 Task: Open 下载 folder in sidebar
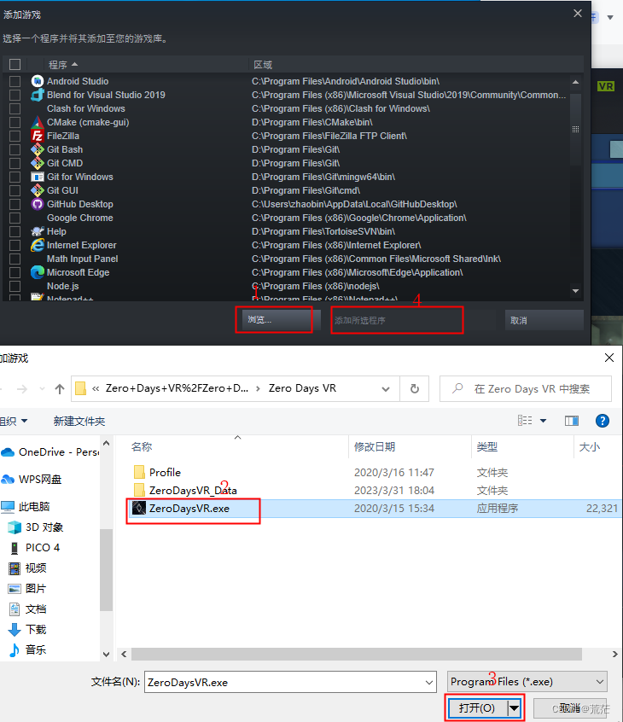pyautogui.click(x=27, y=630)
